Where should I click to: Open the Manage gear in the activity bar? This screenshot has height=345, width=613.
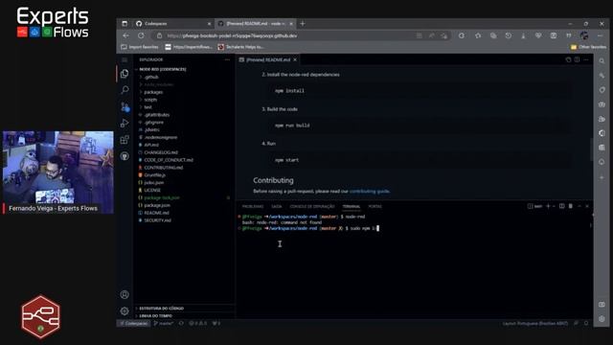click(125, 310)
